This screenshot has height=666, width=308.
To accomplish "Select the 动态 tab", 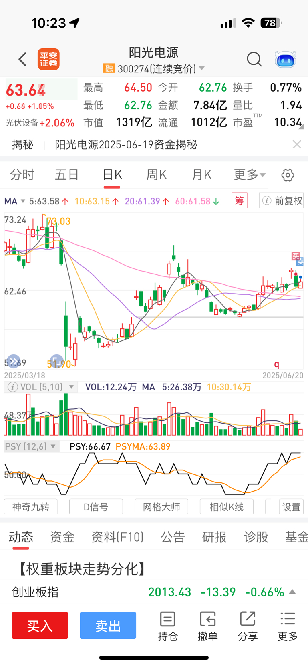I will click(21, 537).
